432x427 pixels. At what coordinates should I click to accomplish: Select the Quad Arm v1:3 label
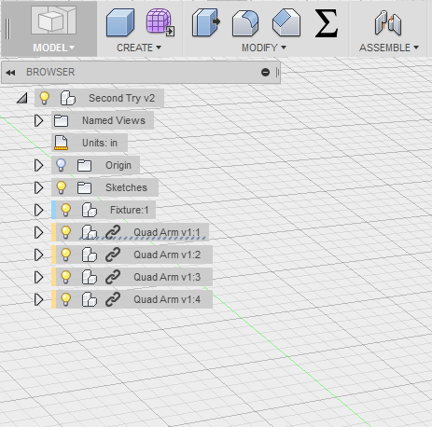pyautogui.click(x=167, y=277)
